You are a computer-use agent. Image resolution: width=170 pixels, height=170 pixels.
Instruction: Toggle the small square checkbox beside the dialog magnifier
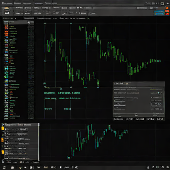click(x=161, y=93)
